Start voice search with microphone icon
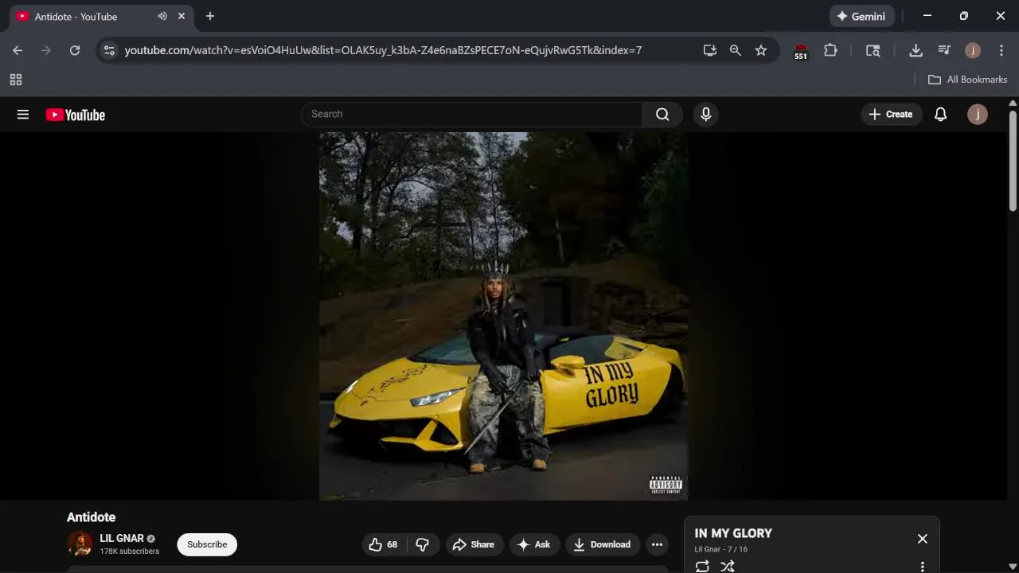Screen dimensions: 1019x573 pyautogui.click(x=705, y=115)
